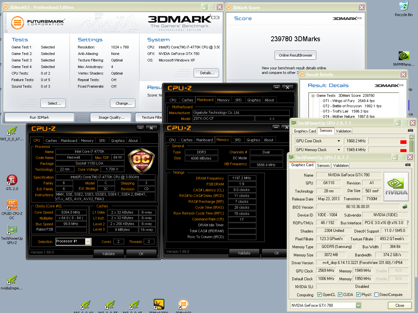The width and height of the screenshot is (418, 313).
Task: Switch to Validation tab in front GPU-Z window
Action: 341,165
